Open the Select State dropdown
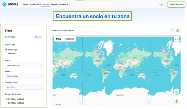The height and width of the screenshot is (109, 187). (x=24, y=76)
